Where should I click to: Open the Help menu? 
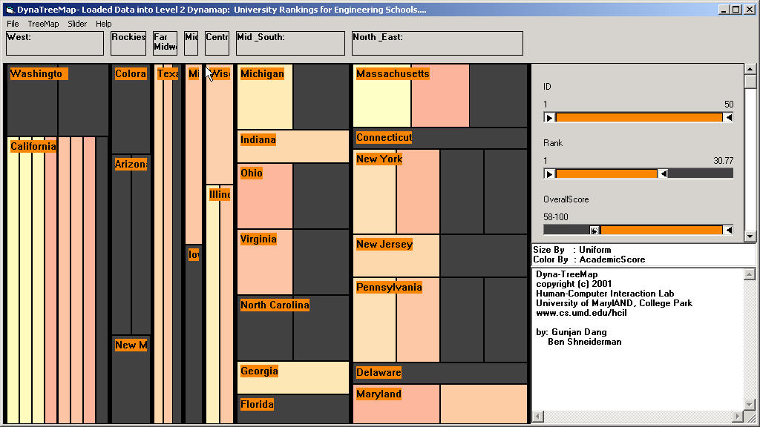click(104, 24)
